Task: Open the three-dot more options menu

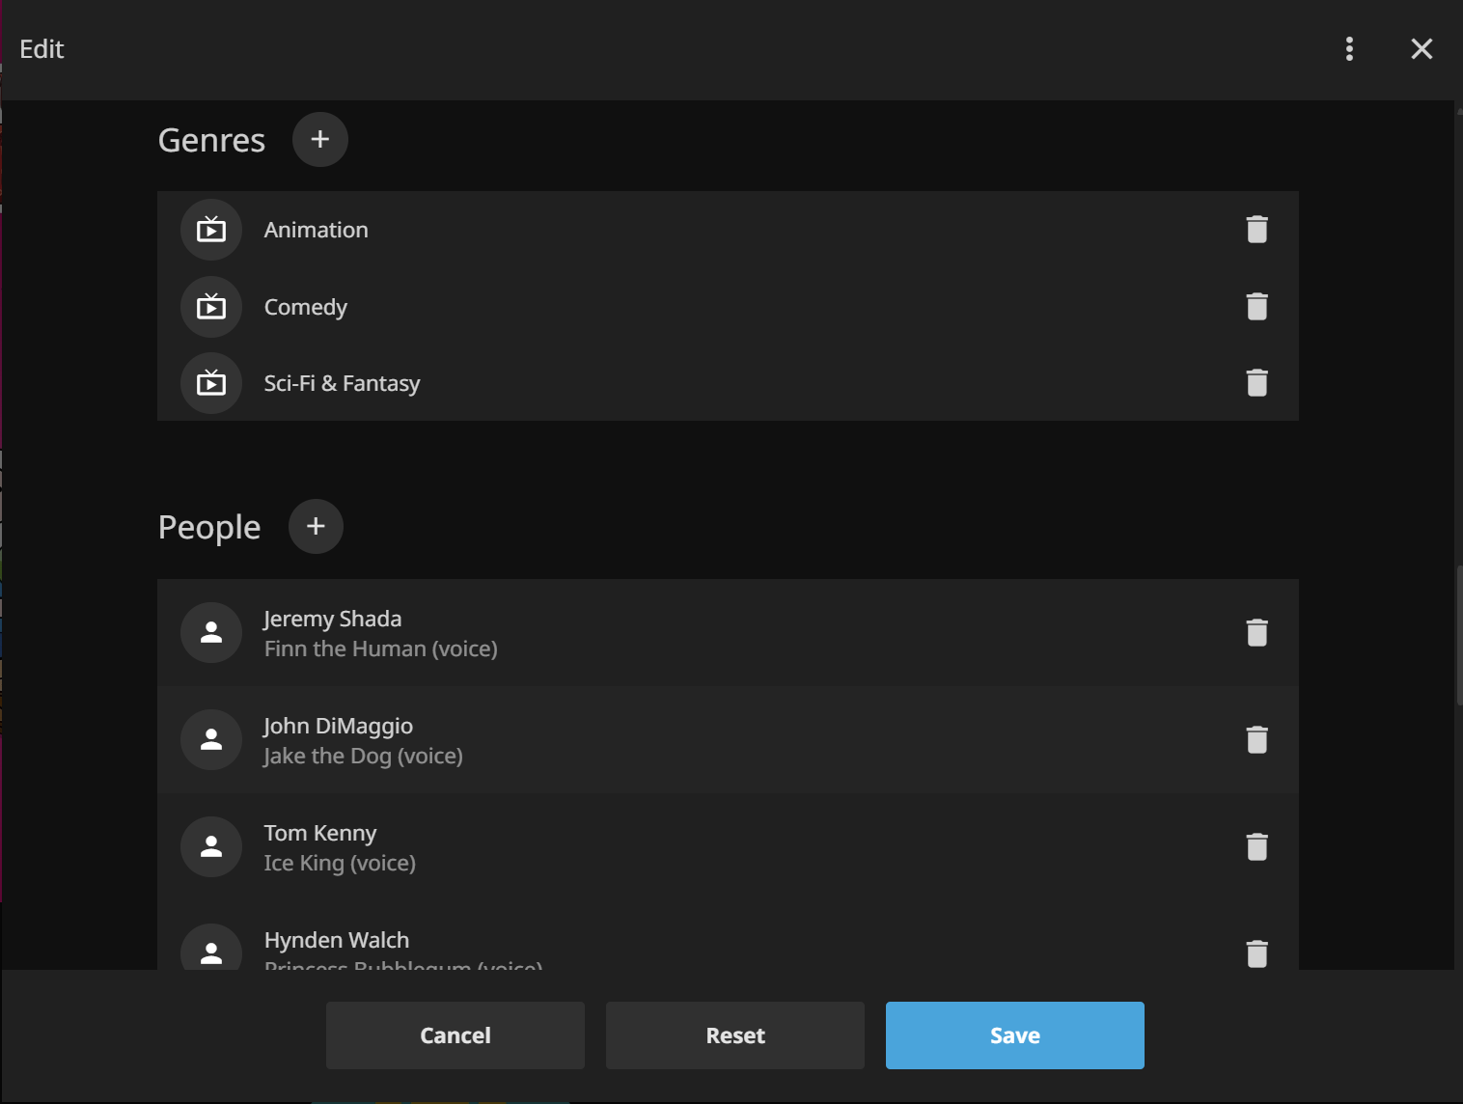Action: 1349,49
